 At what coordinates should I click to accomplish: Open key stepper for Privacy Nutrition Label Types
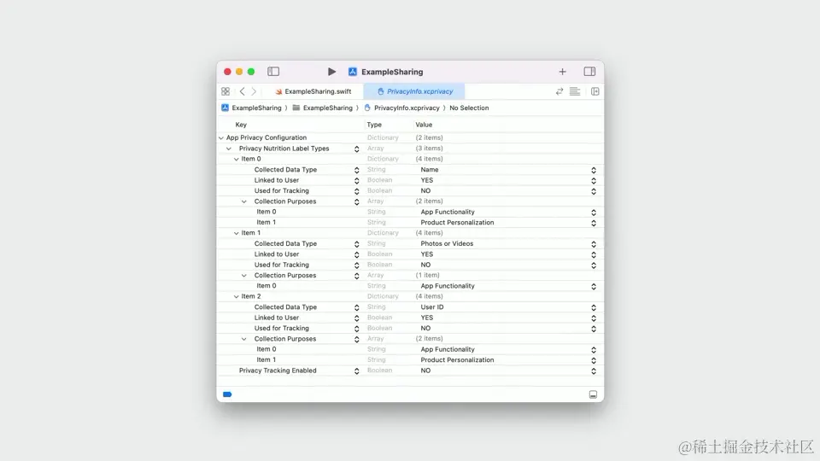pos(357,149)
